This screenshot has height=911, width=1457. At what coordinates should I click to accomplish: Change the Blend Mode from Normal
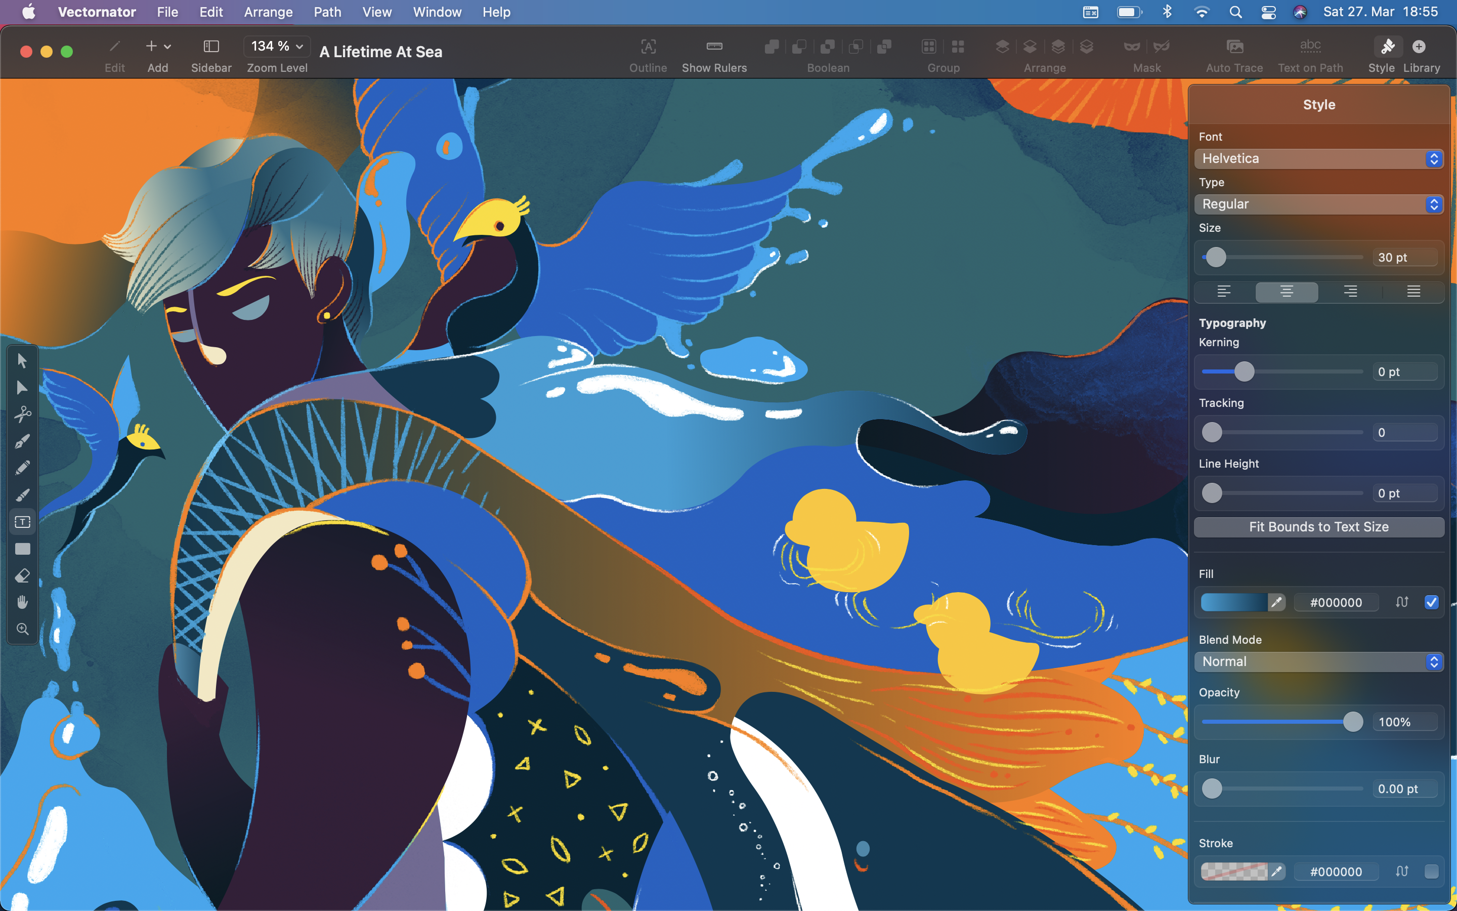1318,661
